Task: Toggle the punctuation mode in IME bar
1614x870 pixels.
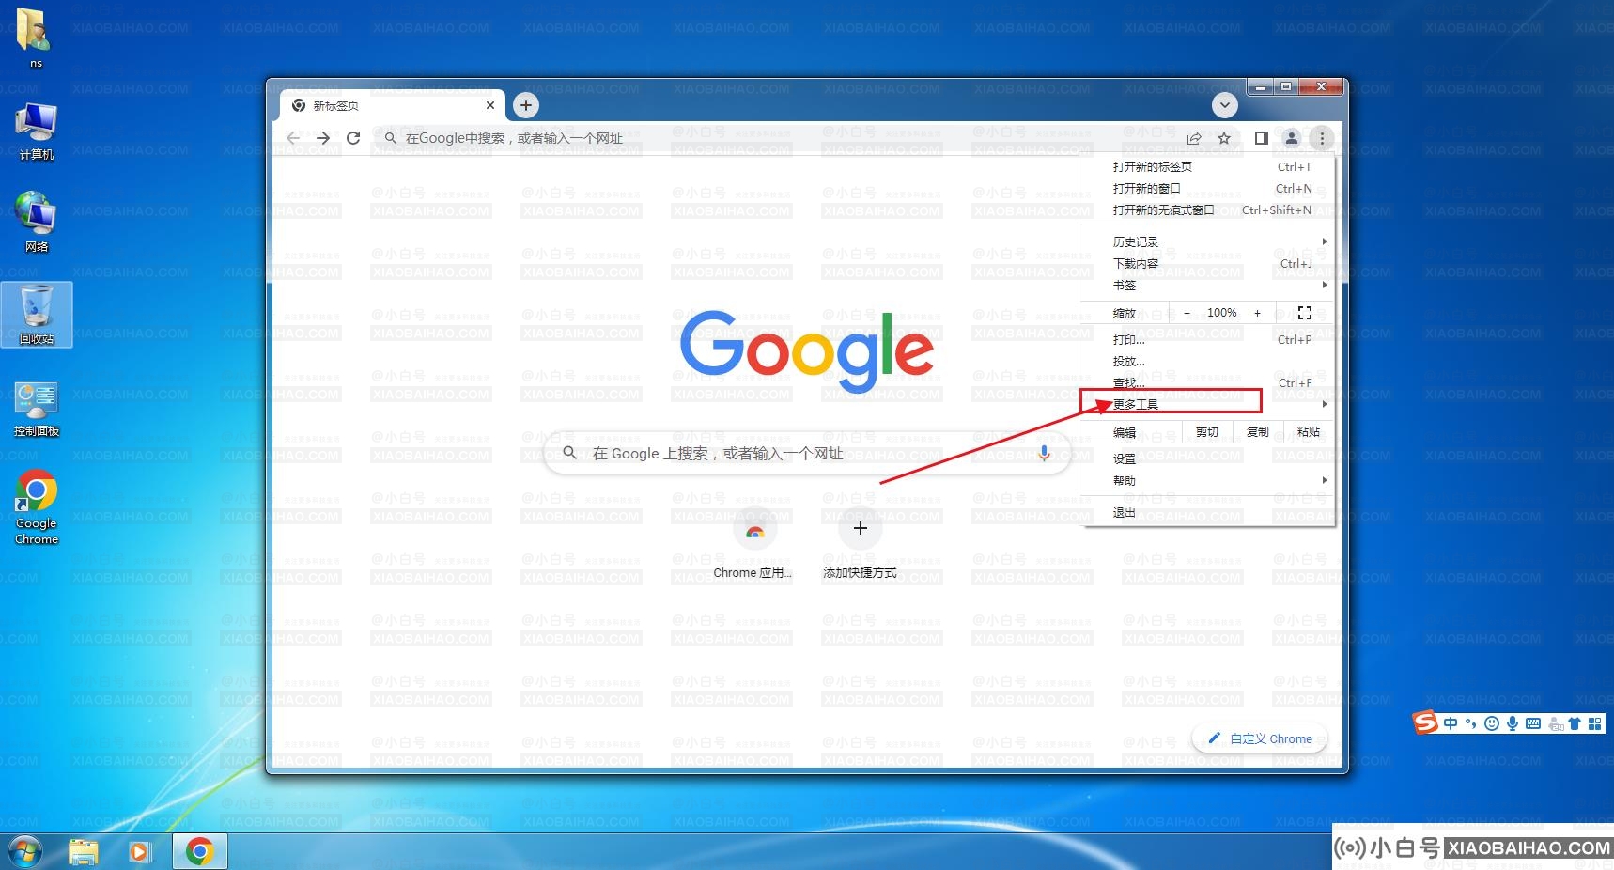Action: pyautogui.click(x=1470, y=723)
